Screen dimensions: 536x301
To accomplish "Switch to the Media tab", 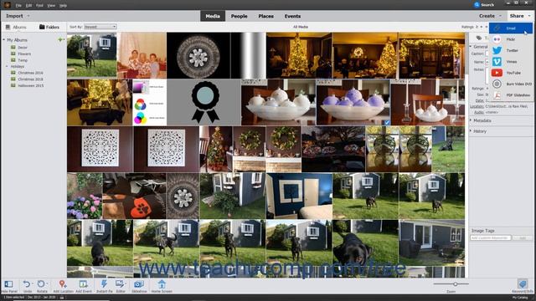I will click(x=213, y=16).
